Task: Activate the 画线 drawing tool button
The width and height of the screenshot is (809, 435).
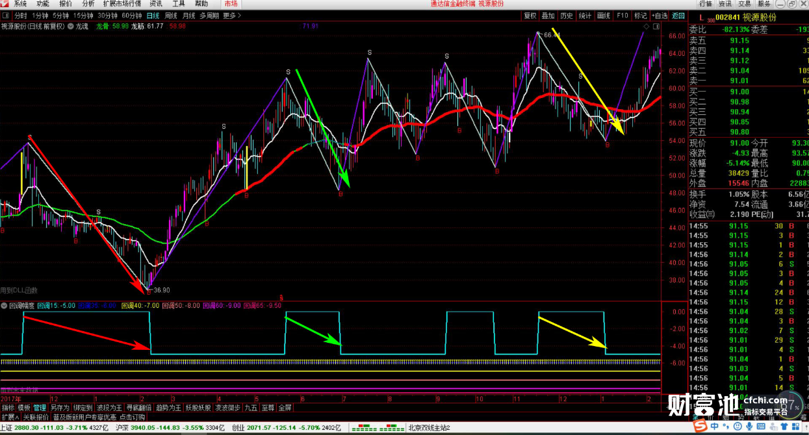Action: tap(604, 16)
